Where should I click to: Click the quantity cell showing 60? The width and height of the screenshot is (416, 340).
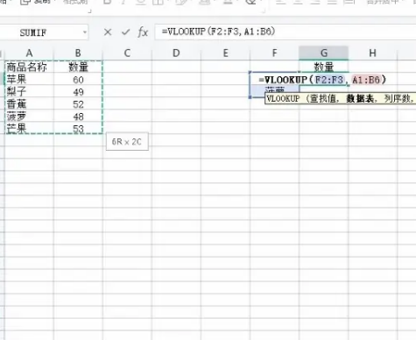(x=78, y=80)
